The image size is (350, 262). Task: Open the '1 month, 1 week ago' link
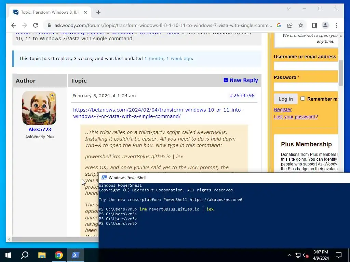[x=168, y=59]
